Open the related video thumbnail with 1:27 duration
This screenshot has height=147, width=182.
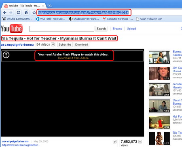159,139
